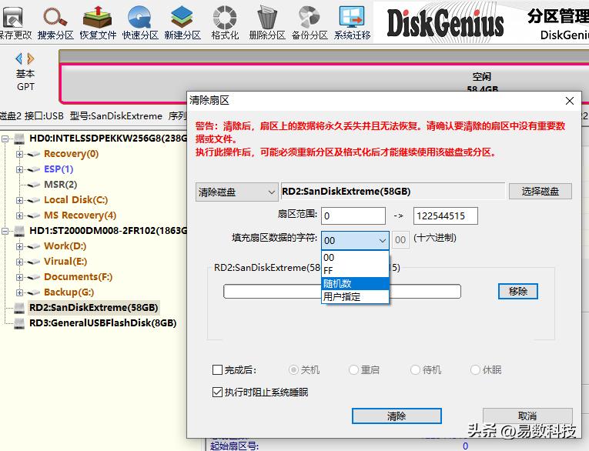Viewport: 589px width, 451px height.
Task: Click the RD2:SanDiskExtreme(58GB) disk name field
Action: (393, 192)
